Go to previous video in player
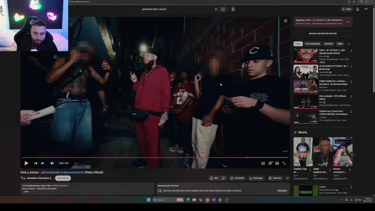 pos(35,163)
